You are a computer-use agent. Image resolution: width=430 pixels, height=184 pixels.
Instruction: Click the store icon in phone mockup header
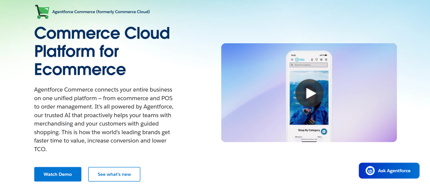321,60
